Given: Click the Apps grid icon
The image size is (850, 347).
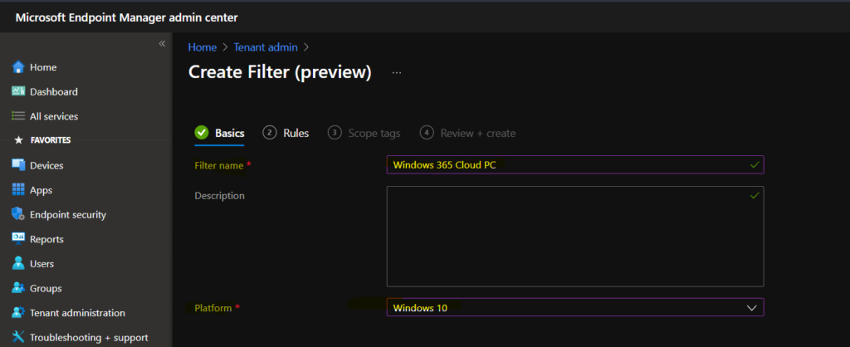Looking at the screenshot, I should (18, 190).
